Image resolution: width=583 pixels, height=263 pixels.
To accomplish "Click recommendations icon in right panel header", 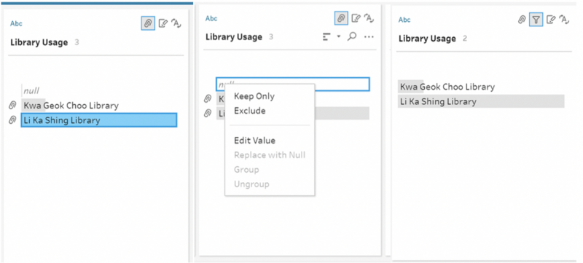I will [x=564, y=20].
